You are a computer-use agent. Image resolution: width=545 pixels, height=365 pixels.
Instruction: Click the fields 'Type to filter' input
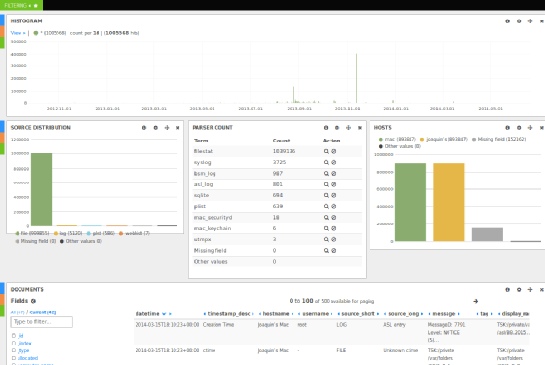(x=42, y=322)
